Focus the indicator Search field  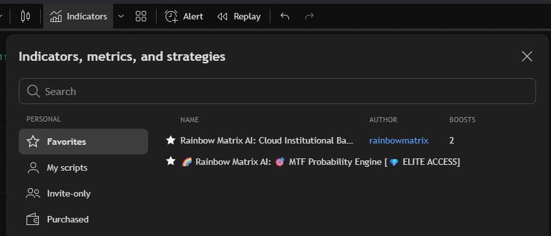(x=277, y=91)
